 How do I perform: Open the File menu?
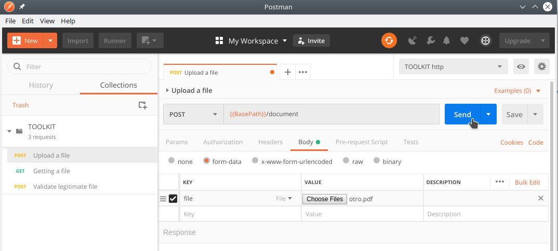point(10,21)
